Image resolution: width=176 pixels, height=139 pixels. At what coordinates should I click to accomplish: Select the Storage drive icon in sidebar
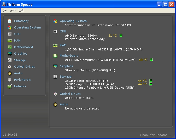10,60
